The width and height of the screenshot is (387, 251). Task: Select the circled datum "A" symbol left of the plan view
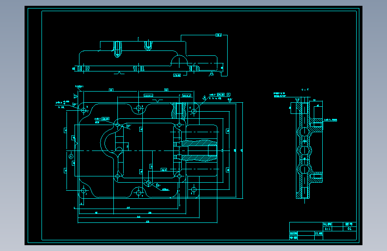tap(71, 156)
